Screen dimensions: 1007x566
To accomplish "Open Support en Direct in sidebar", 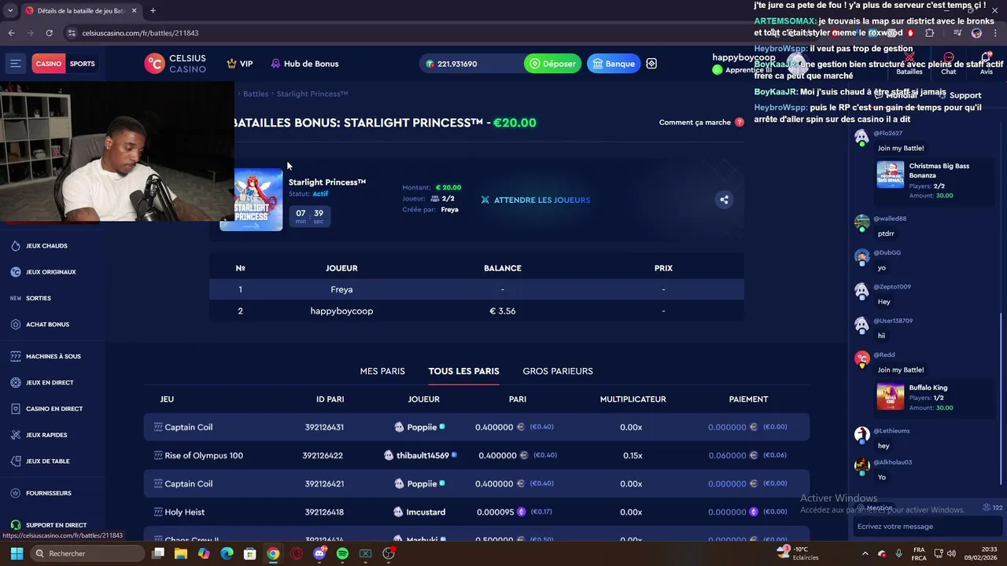I will coord(56,525).
